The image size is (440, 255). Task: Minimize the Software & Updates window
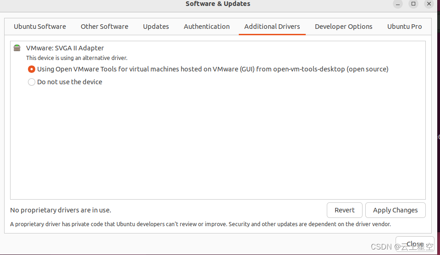[398, 4]
